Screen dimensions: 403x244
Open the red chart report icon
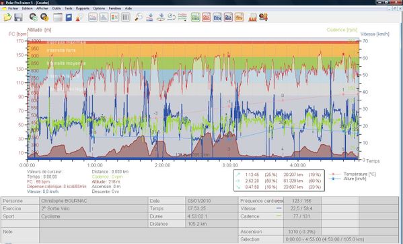[x=207, y=18]
